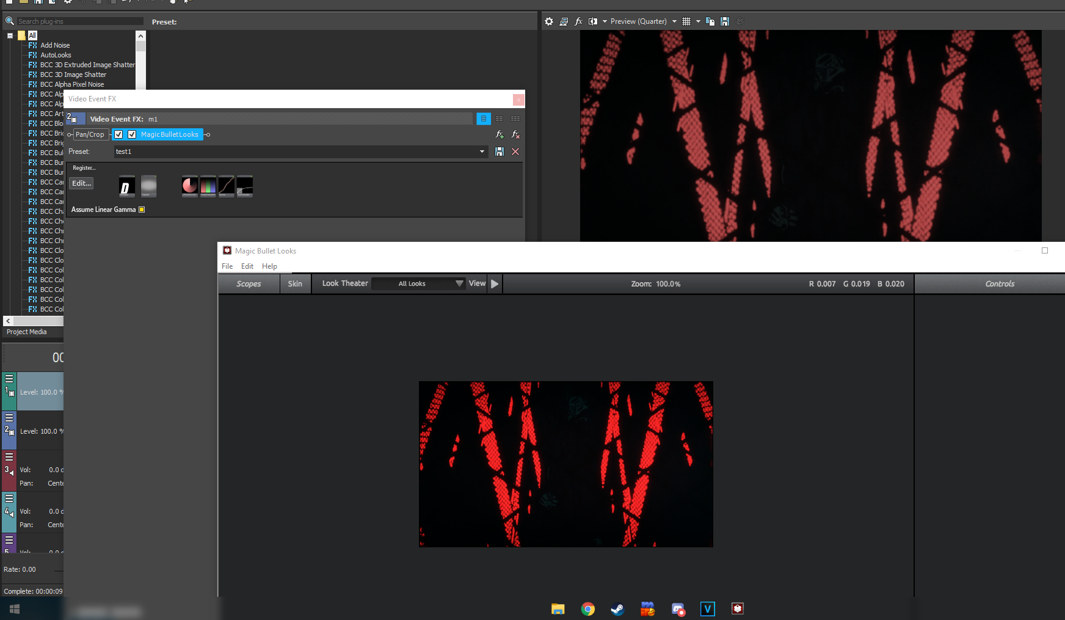Open the Scopes panel tab
The image size is (1065, 620).
pos(249,283)
